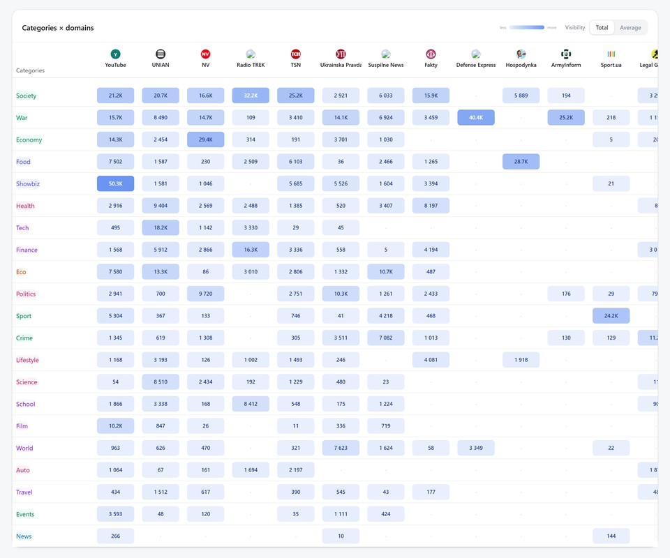The width and height of the screenshot is (670, 558).
Task: Select the 7 082 Crime Suspilne cell
Action: (x=386, y=338)
